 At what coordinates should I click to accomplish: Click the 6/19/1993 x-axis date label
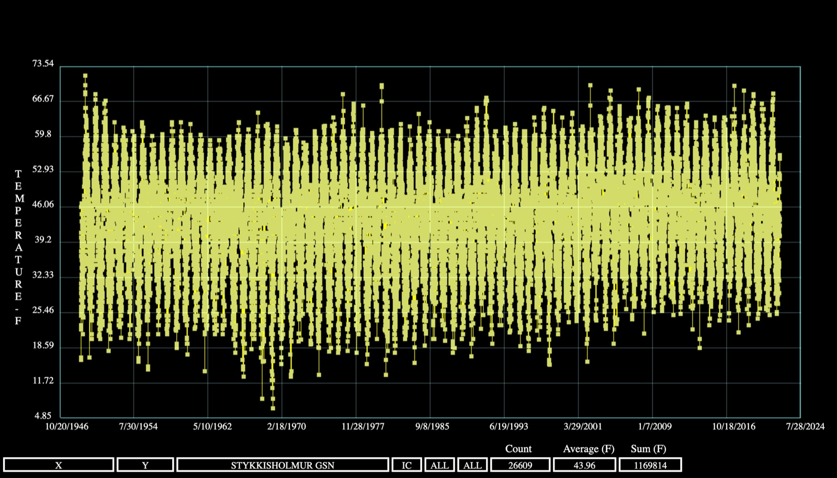click(x=509, y=426)
